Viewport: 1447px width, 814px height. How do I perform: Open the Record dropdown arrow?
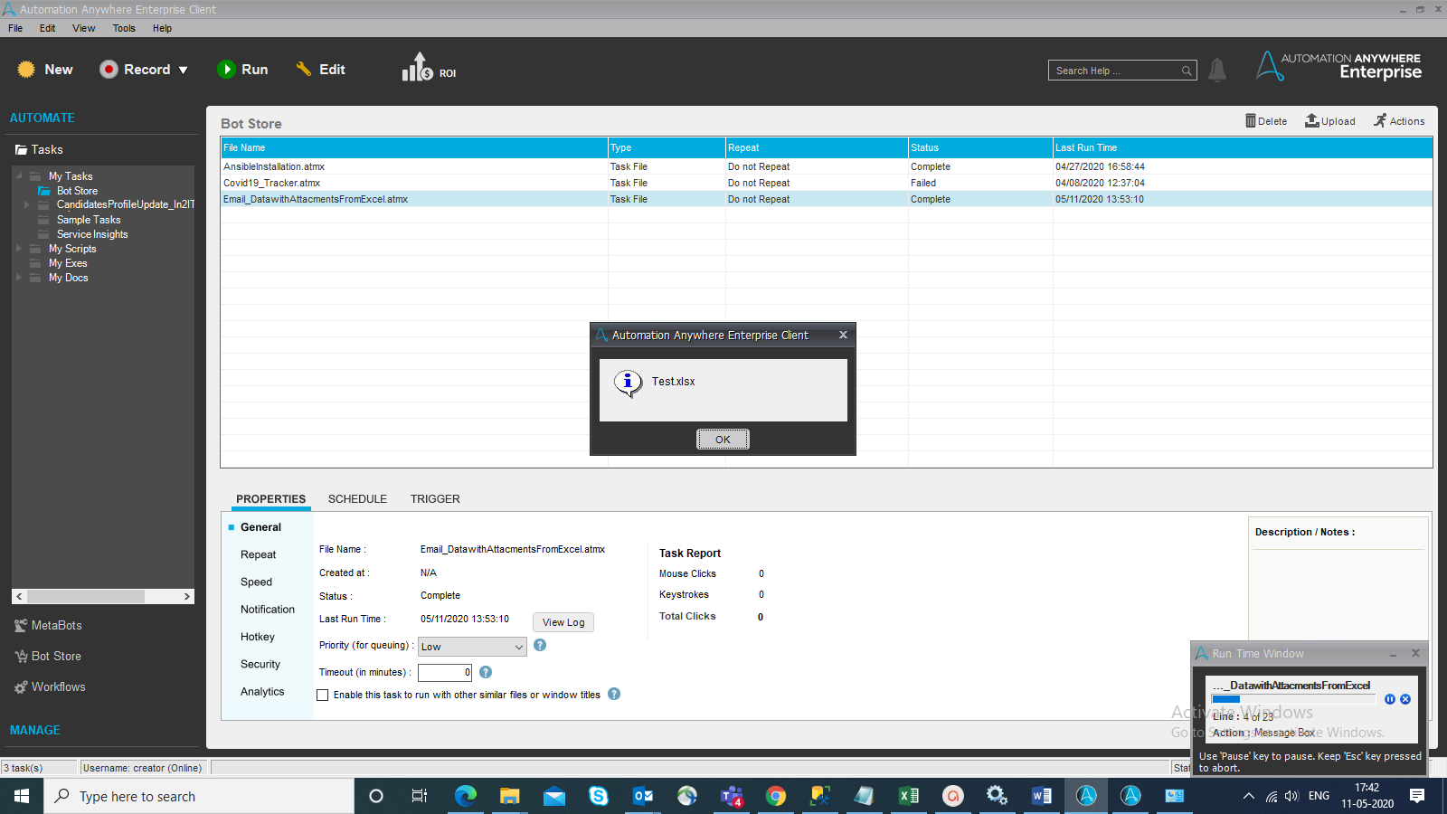[x=184, y=70]
